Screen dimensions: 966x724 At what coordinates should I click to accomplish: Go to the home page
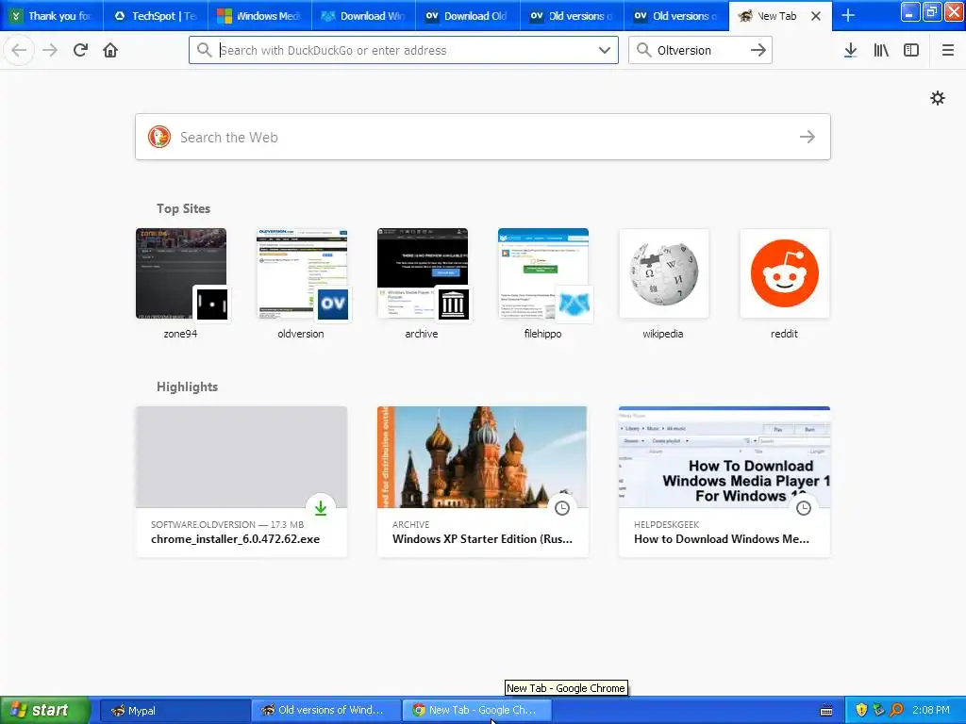coord(110,50)
